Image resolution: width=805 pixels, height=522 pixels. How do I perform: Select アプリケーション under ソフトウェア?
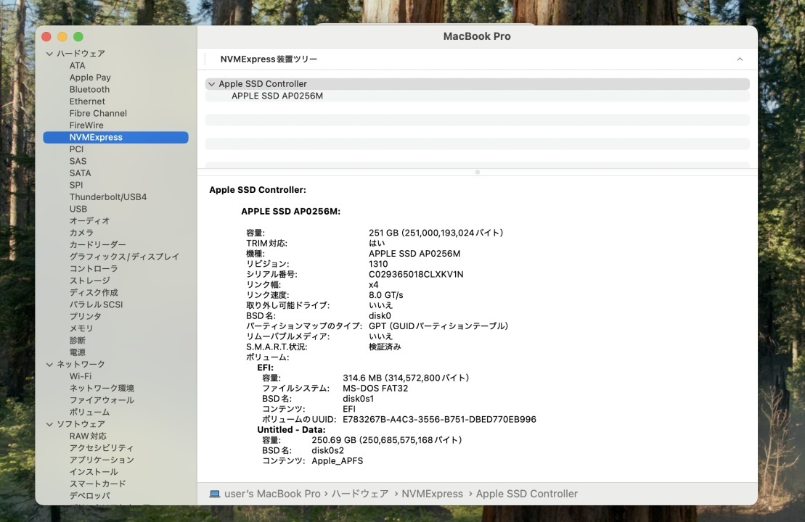[102, 460]
